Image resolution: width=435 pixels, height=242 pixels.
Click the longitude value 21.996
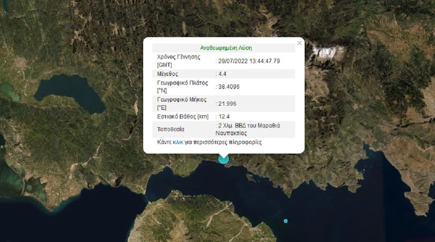(x=227, y=103)
